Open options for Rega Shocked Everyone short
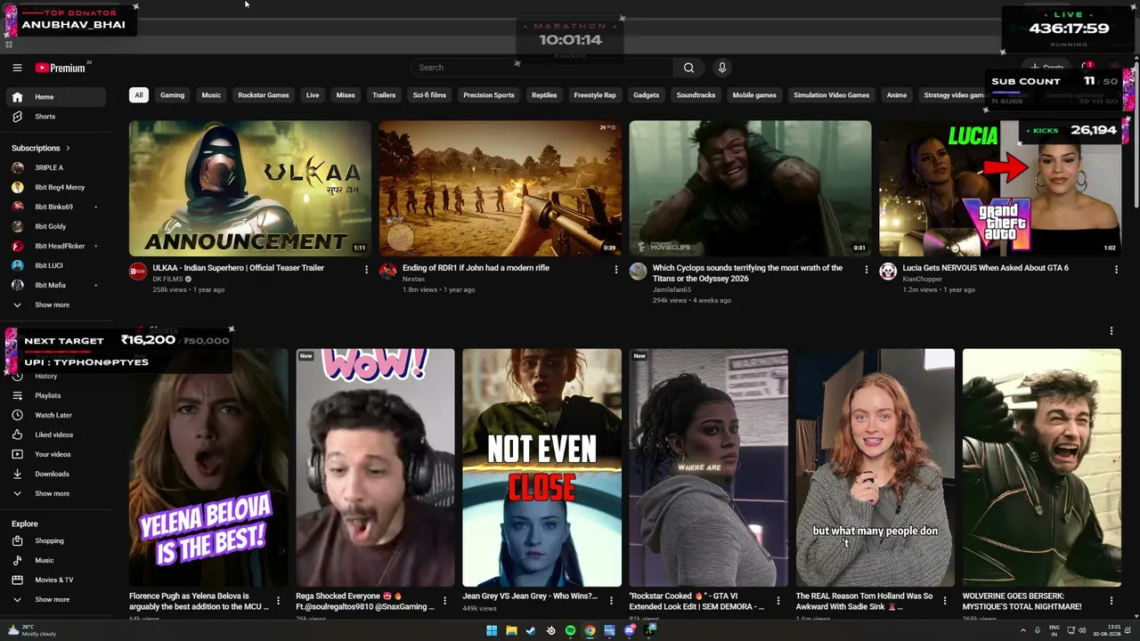1140x641 pixels. point(444,601)
